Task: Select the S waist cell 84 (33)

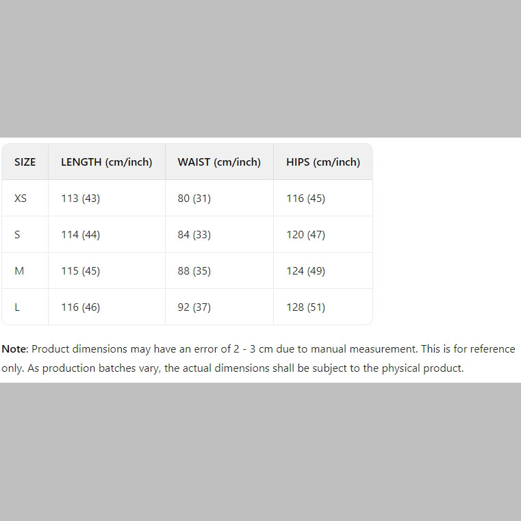Action: 194,235
